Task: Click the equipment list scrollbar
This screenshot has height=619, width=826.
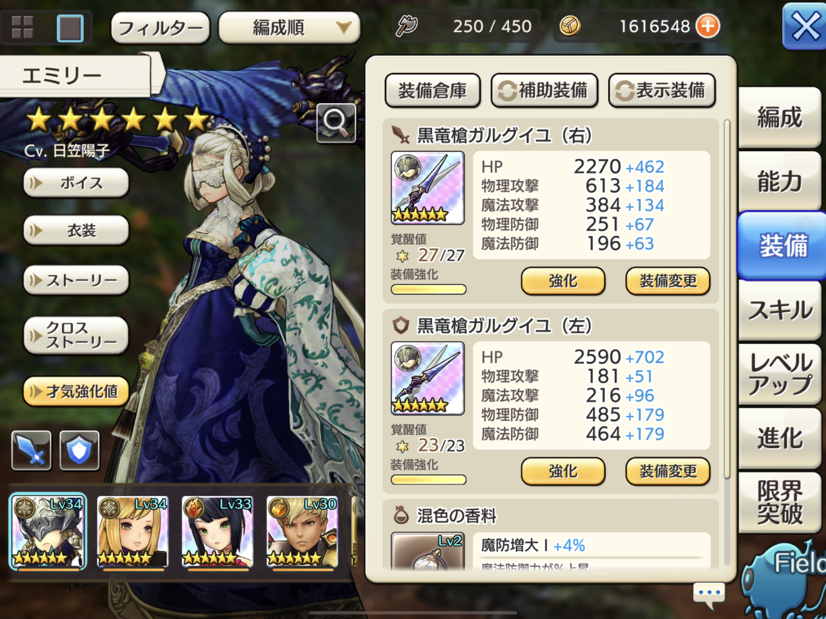Action: pyautogui.click(x=727, y=299)
